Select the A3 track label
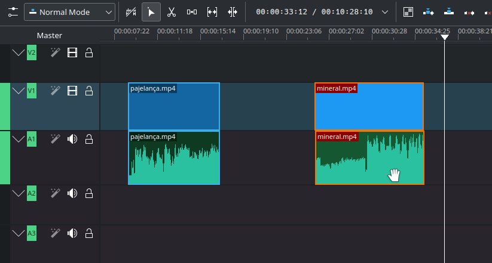492x263 pixels. 32,233
